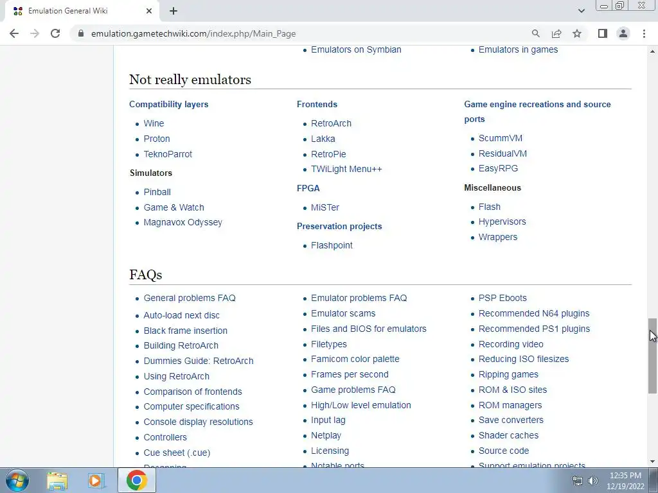Open the Game & Watch link
Viewport: 658px width, 493px height.
pyautogui.click(x=173, y=207)
